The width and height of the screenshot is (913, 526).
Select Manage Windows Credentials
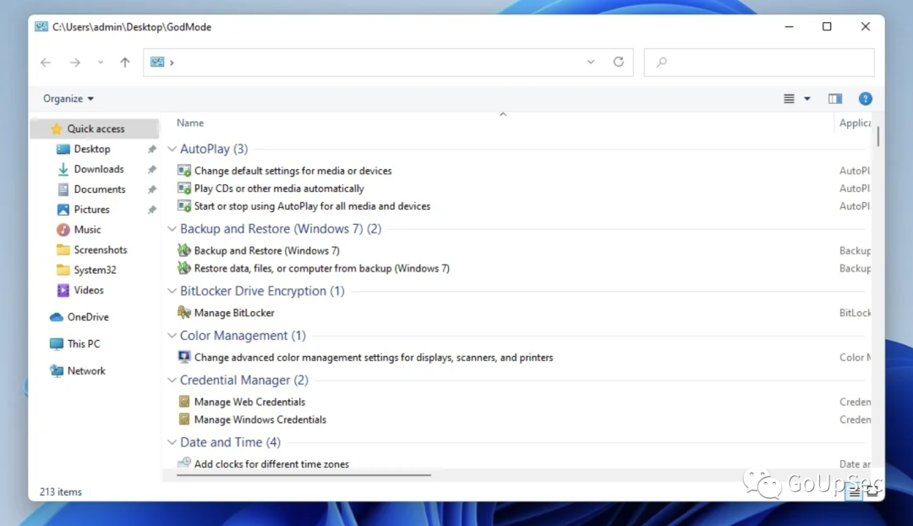click(260, 419)
